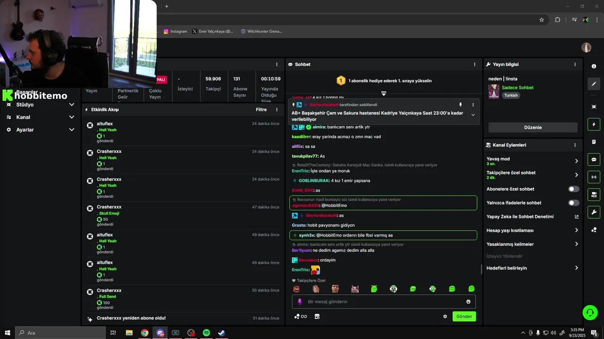Open Kanal Eylemleri three-dot menu

575,145
